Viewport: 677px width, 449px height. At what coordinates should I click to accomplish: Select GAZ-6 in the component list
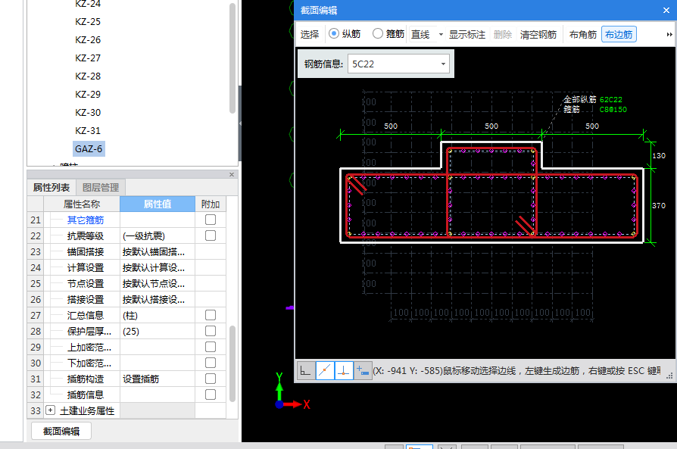[x=89, y=149]
